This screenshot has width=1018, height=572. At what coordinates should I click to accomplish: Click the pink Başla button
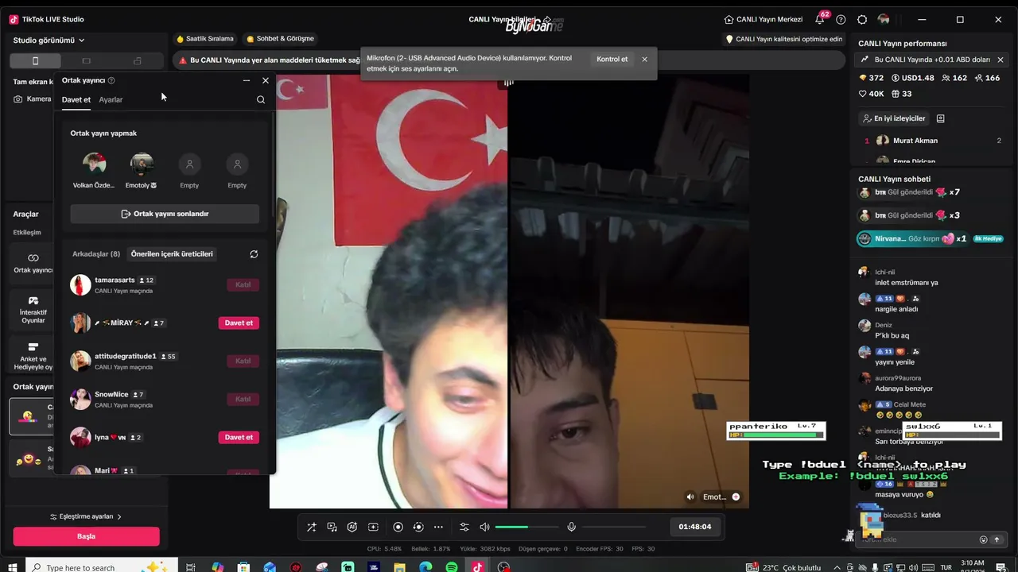point(86,536)
